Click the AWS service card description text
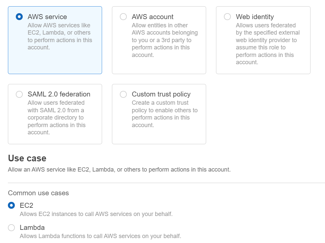The image size is (325, 243). [x=60, y=36]
